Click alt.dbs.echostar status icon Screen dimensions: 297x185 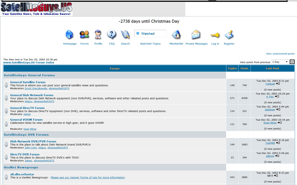[x=6, y=177]
